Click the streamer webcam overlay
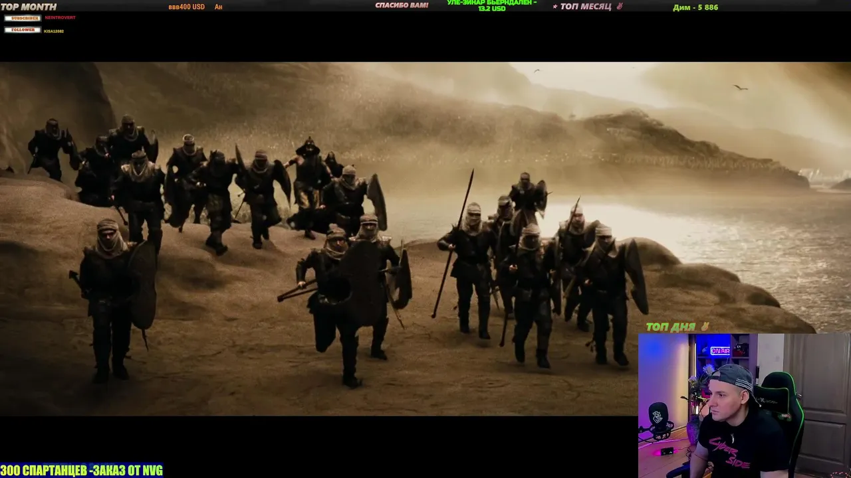Screen dimensions: 851x478 pyautogui.click(x=744, y=406)
